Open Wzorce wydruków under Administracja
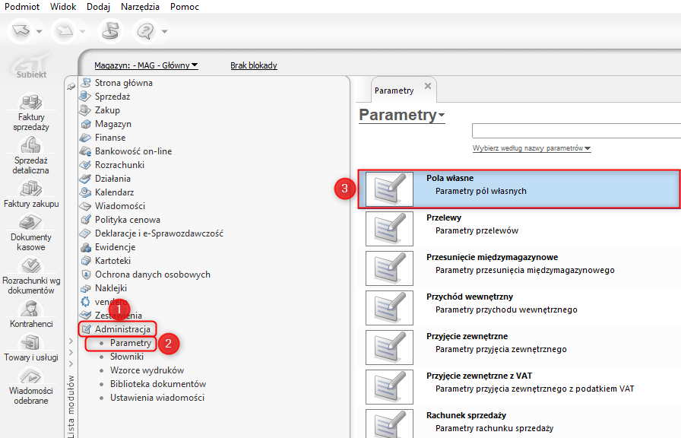The image size is (681, 438). click(147, 370)
